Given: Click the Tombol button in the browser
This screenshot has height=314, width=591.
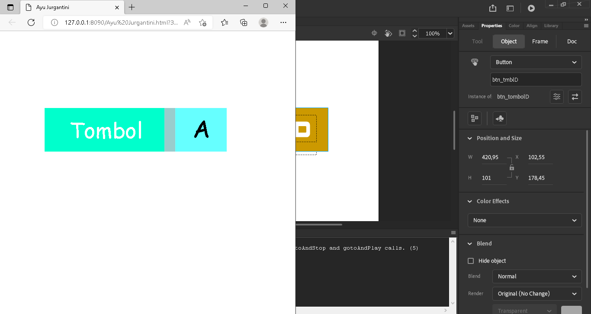Looking at the screenshot, I should coord(104,130).
